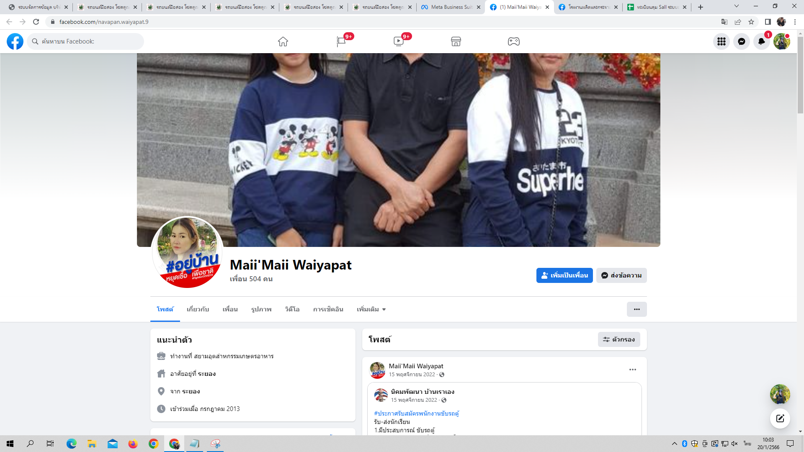
Task: Open notifications bell icon
Action: (761, 41)
